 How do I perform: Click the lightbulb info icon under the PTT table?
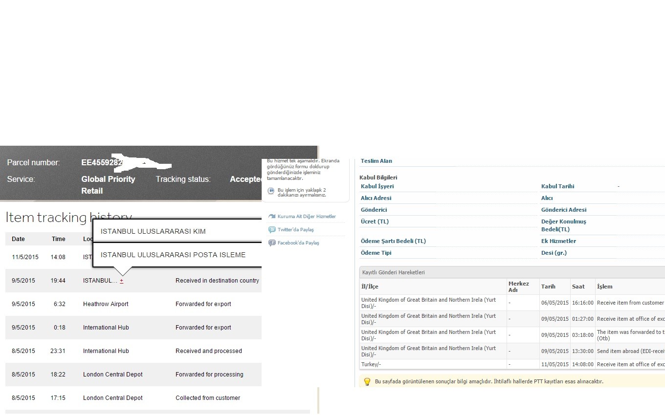(367, 381)
